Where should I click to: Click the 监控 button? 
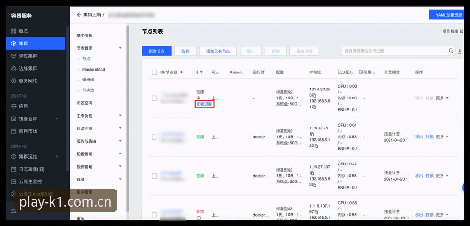point(186,51)
